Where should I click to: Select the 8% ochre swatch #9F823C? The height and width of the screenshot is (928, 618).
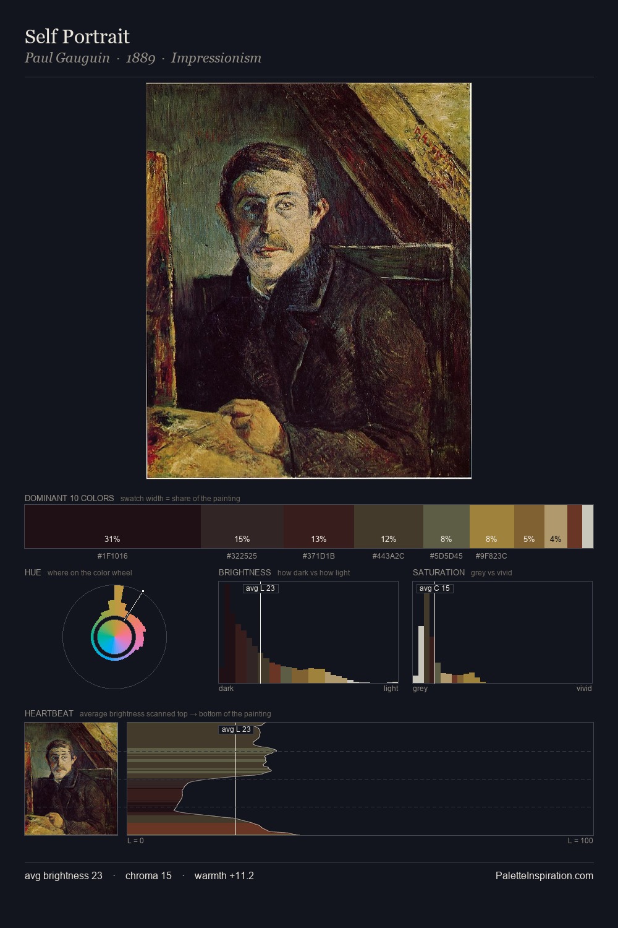click(492, 526)
